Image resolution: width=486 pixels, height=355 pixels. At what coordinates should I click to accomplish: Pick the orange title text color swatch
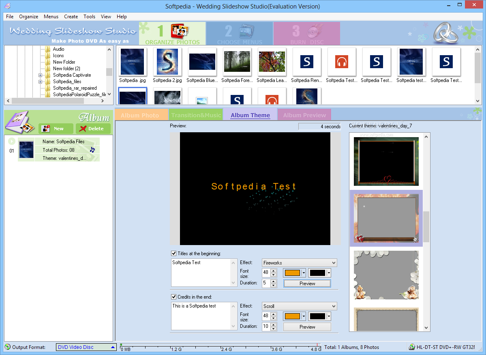point(292,273)
